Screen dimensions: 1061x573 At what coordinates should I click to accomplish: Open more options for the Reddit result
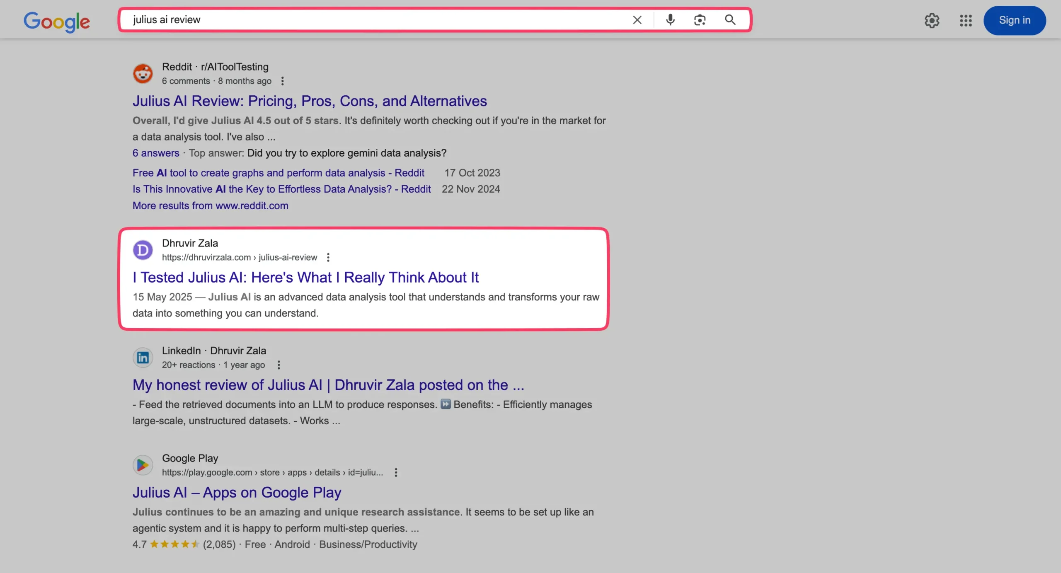[x=282, y=81]
